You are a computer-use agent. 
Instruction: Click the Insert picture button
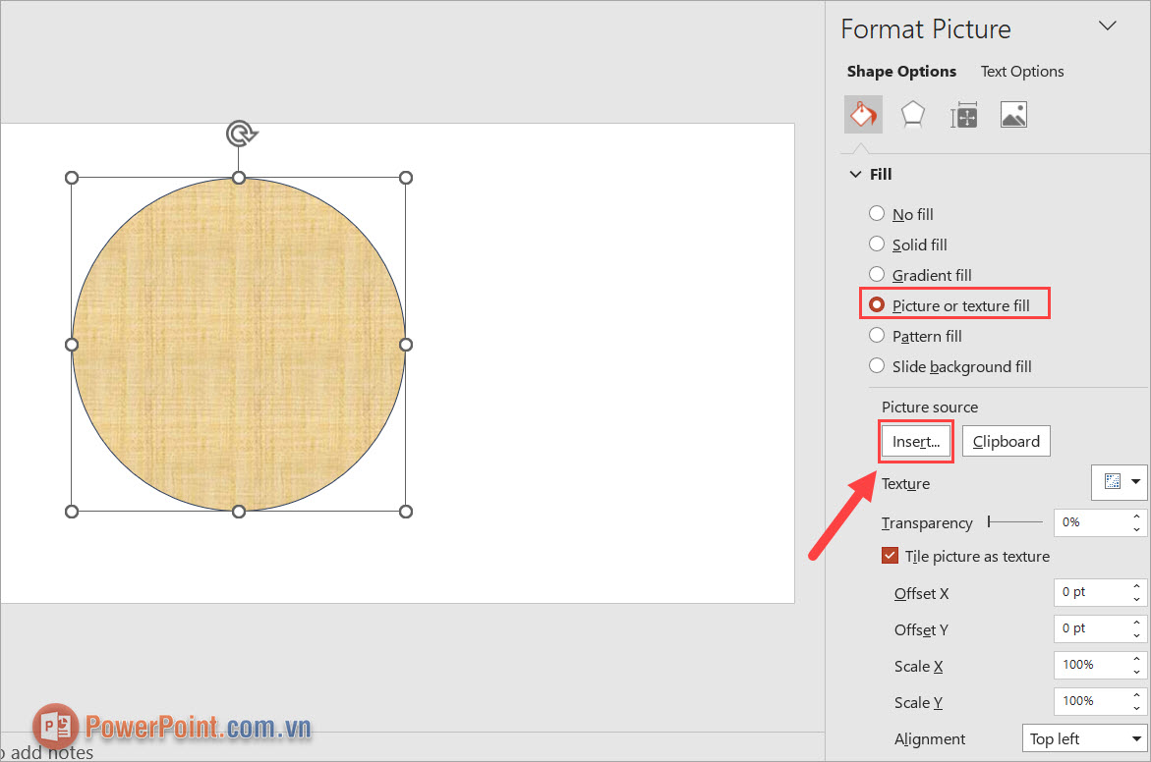click(915, 441)
